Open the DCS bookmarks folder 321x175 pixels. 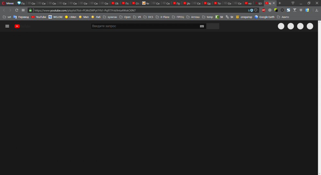coord(148,17)
